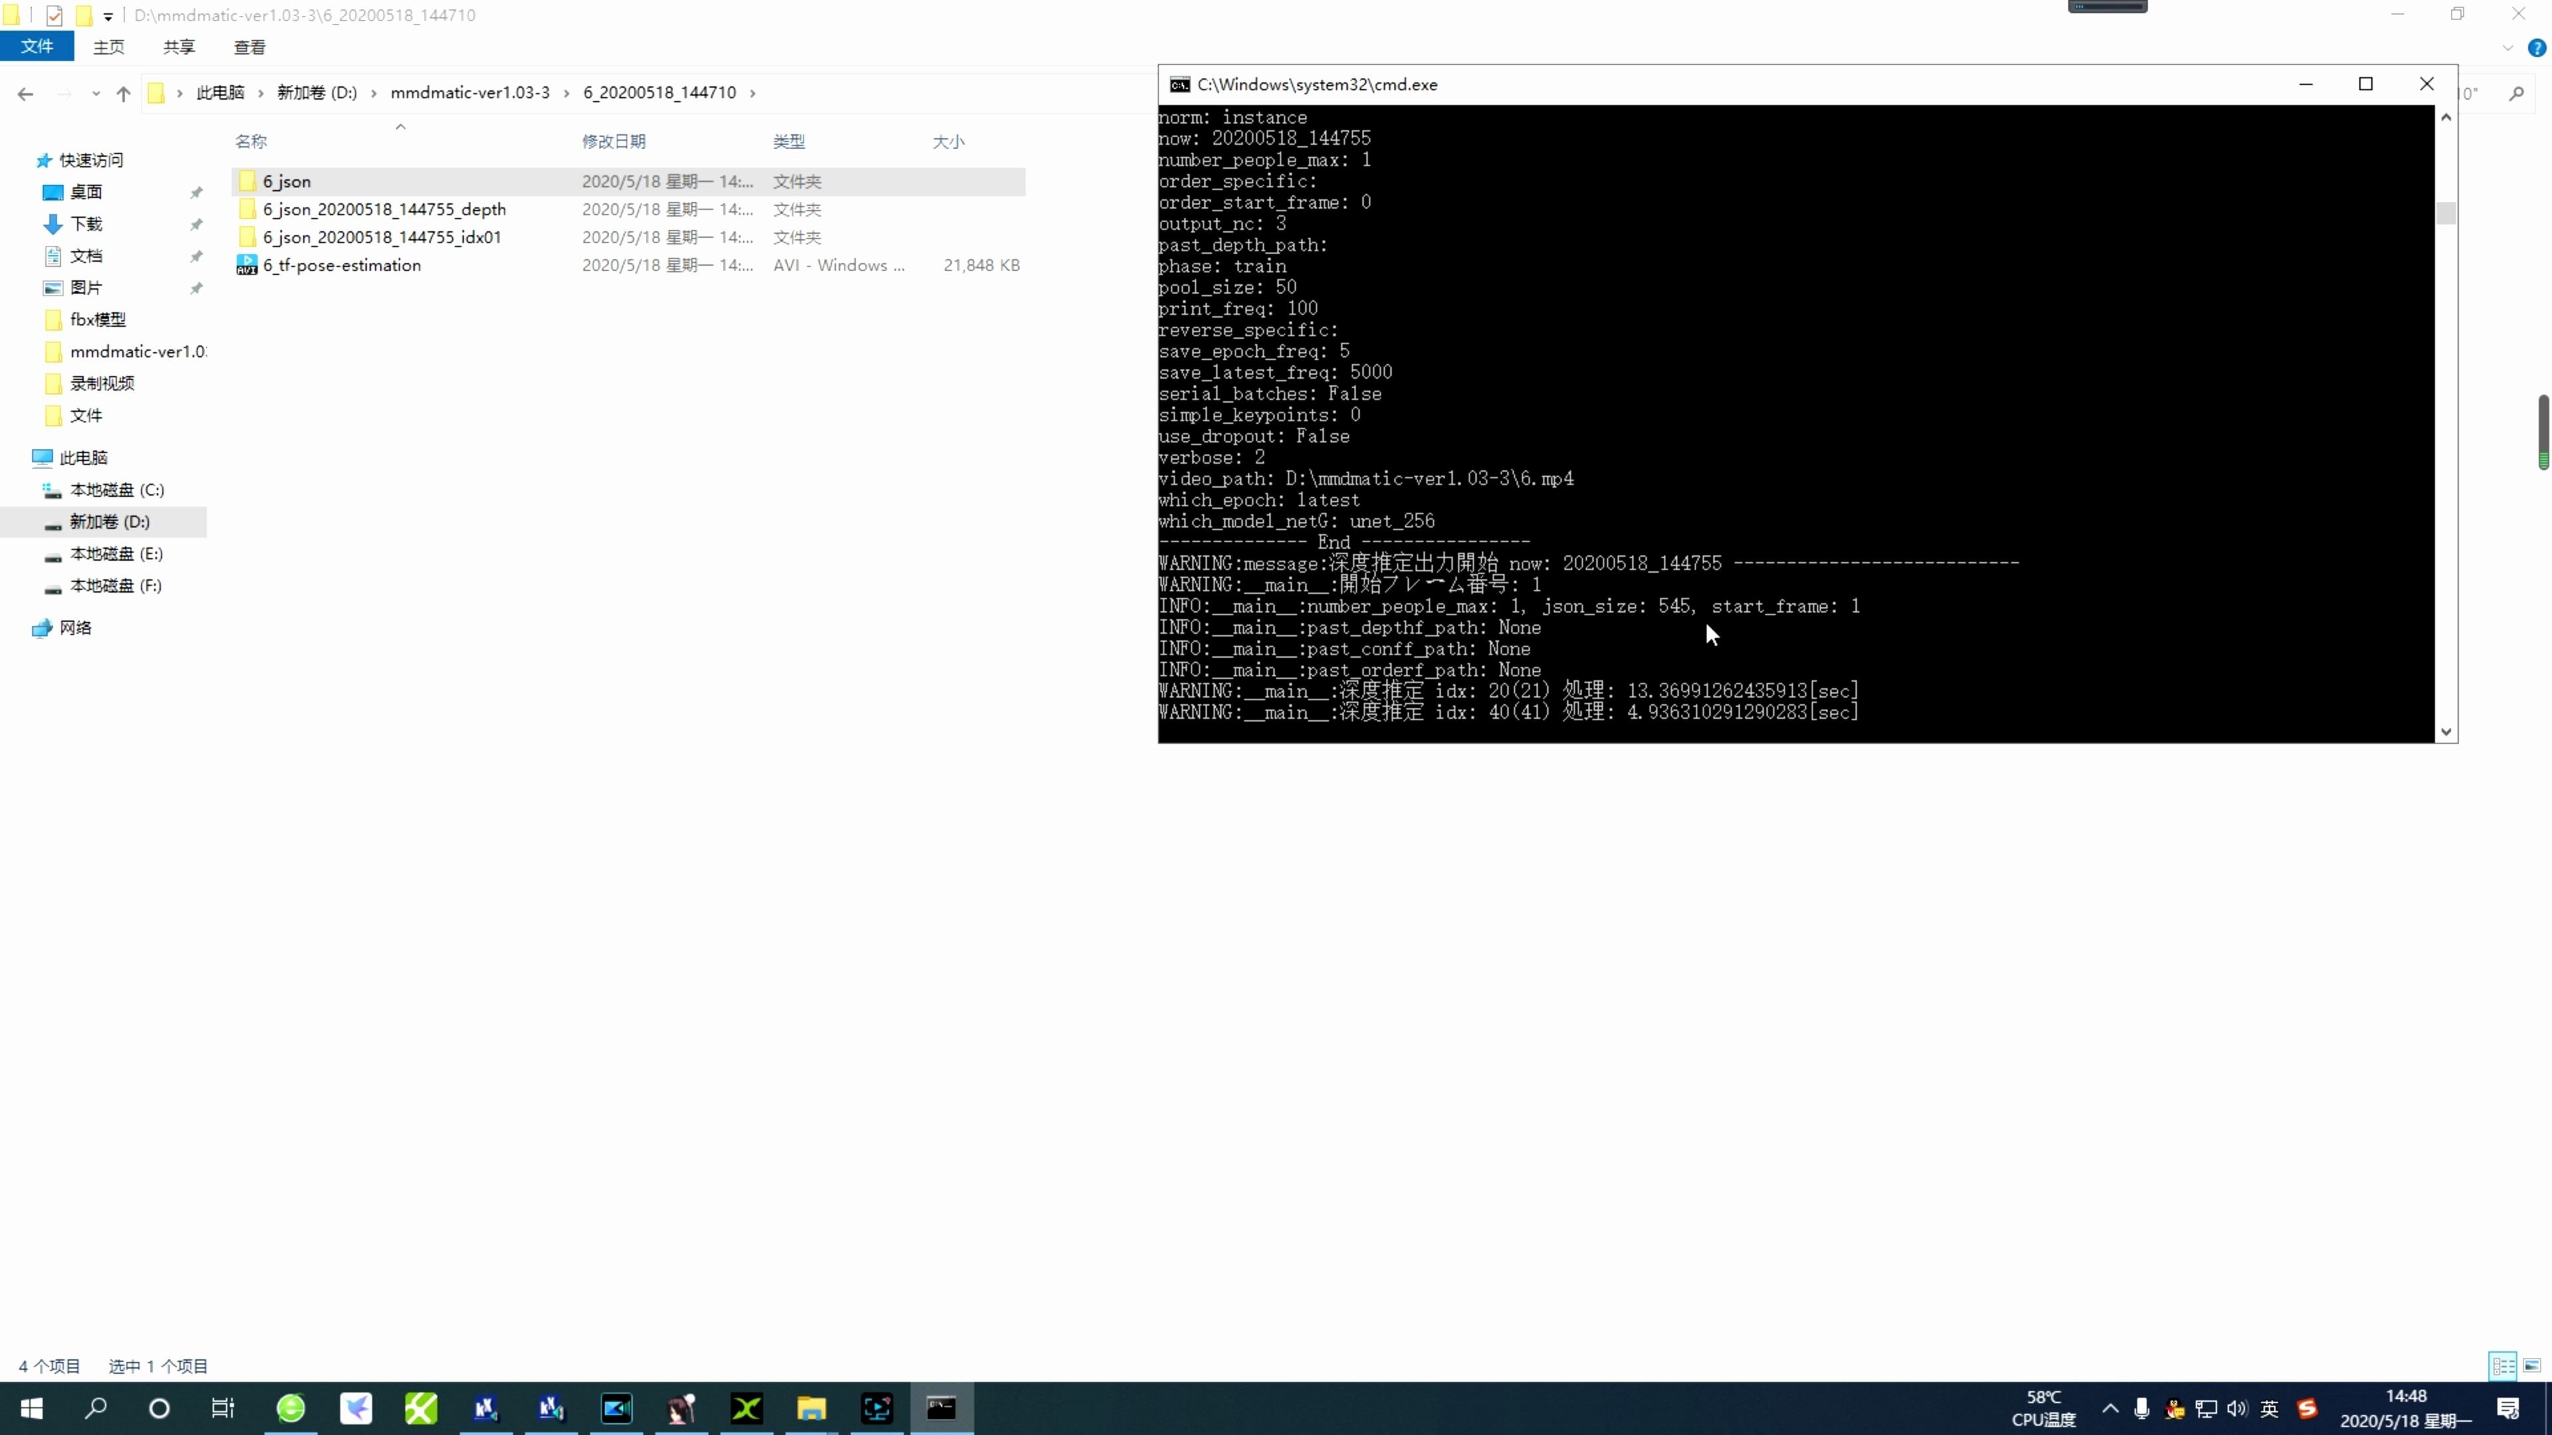Screen dimensions: 2552x1435
Task: Expand the ribbon with the chevron
Action: tap(2507, 48)
